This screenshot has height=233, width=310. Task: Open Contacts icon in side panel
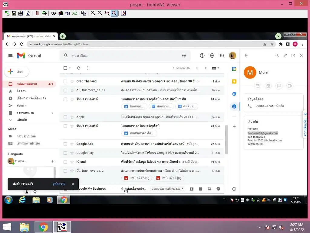[234, 106]
